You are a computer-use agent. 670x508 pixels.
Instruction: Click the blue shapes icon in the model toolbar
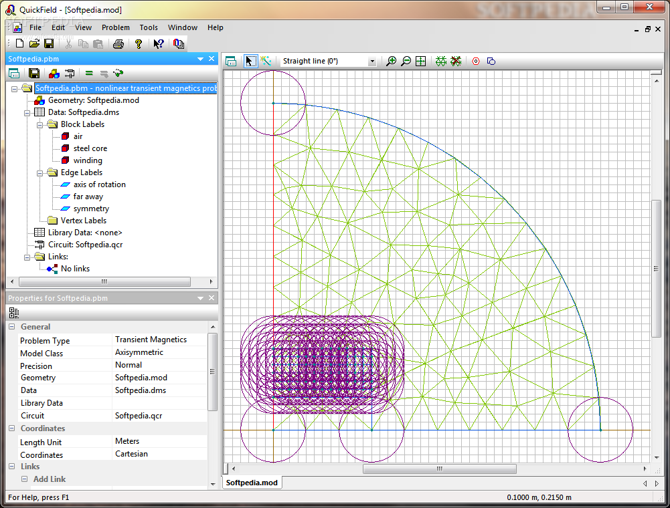pos(491,61)
